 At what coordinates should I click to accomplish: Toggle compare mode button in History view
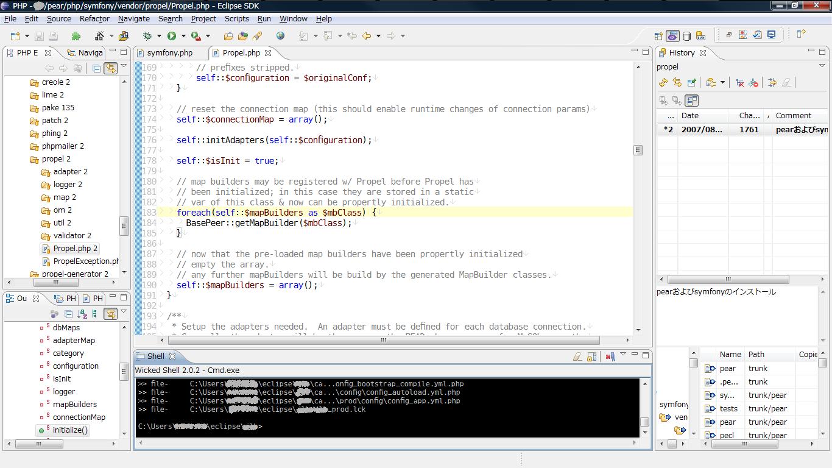click(691, 101)
